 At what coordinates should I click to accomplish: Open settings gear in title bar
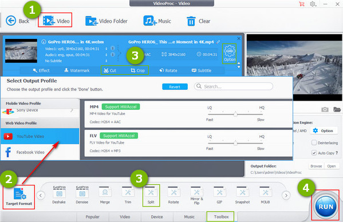coord(313,4)
